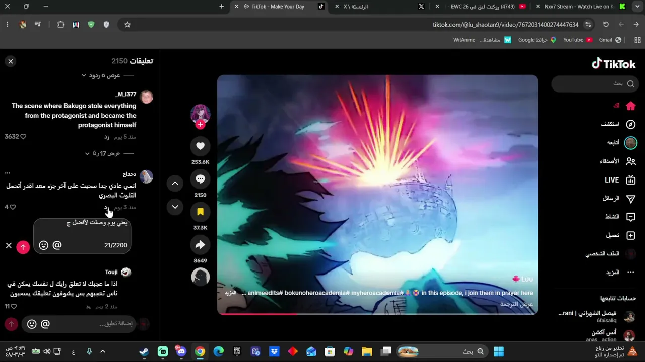The width and height of the screenshot is (645, 362).
Task: Open 'تحميل' Upload in sidebar
Action: tap(620, 235)
